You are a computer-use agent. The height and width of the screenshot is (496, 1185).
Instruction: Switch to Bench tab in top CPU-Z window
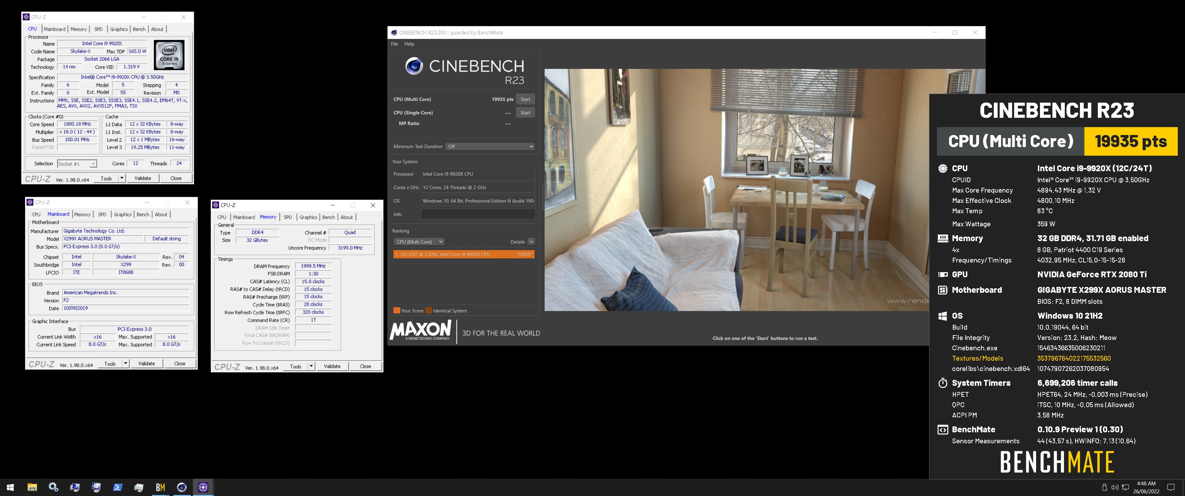pos(139,29)
